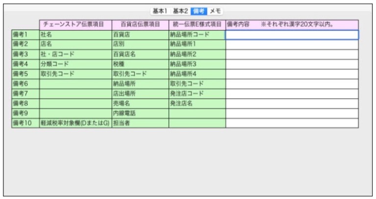Switch to the 基本1 tab
Image resolution: width=376 pixels, height=199 pixels.
point(160,11)
